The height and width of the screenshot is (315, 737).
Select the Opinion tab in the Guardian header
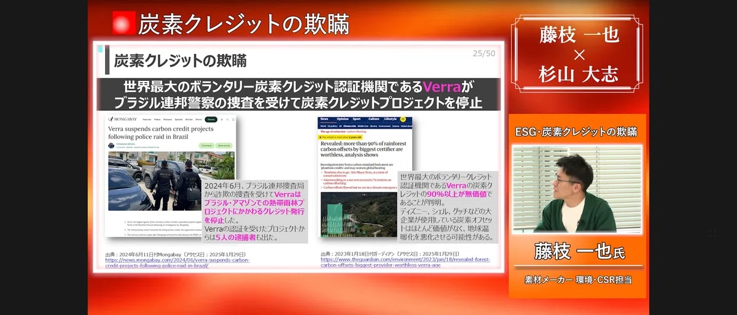point(342,119)
